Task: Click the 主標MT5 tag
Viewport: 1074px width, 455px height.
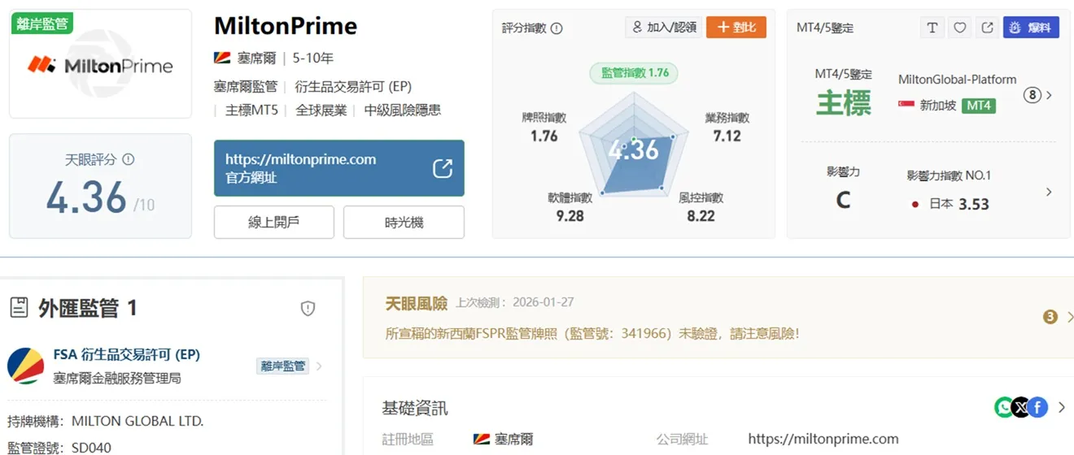Action: 251,110
